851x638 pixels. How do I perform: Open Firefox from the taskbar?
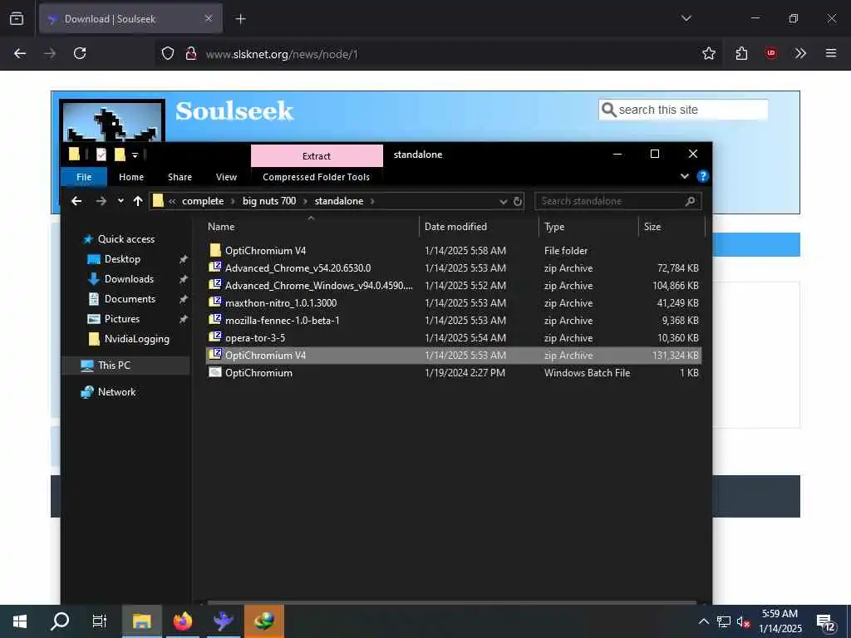[x=183, y=621]
